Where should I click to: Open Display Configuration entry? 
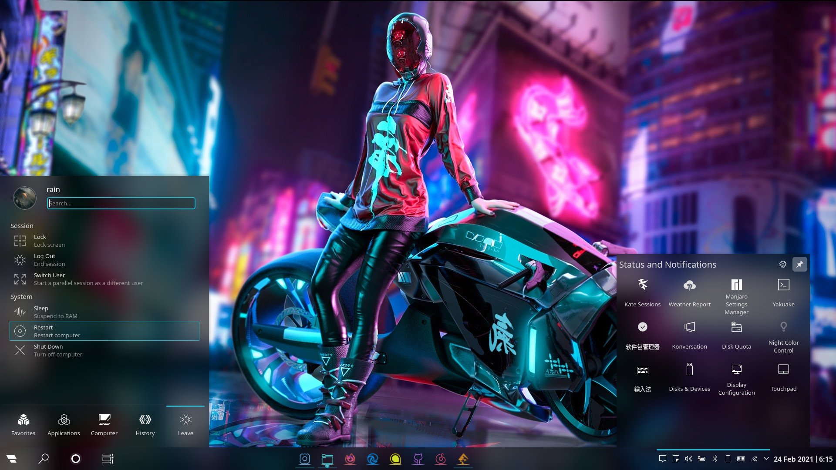pyautogui.click(x=737, y=379)
